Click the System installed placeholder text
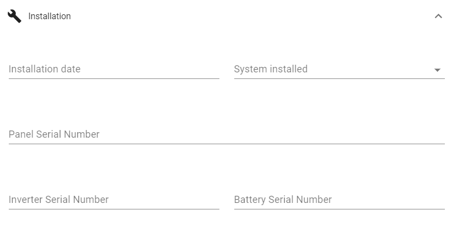Viewport: 452px width, 232px height. click(x=270, y=69)
